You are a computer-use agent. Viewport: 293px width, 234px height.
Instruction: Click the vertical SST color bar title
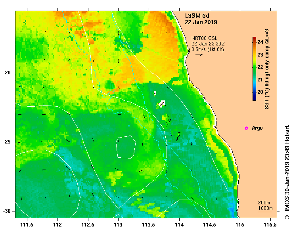click(x=267, y=69)
